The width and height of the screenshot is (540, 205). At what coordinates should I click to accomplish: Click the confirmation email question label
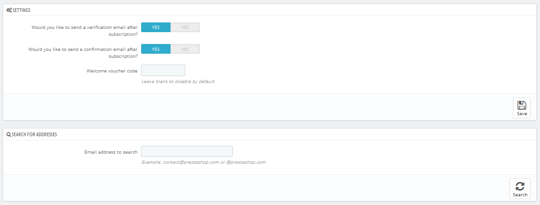83,52
